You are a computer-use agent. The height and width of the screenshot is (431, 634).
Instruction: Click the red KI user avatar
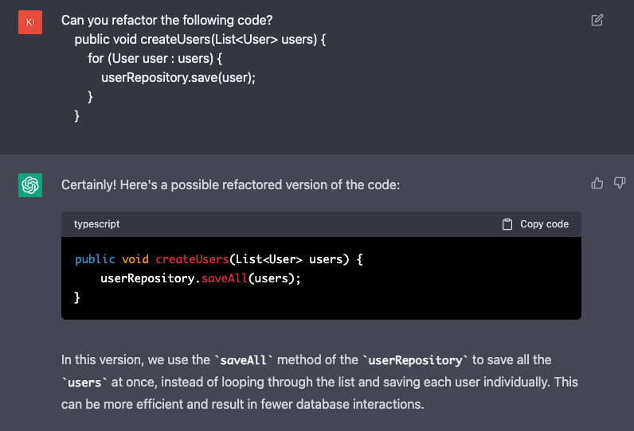pyautogui.click(x=30, y=22)
